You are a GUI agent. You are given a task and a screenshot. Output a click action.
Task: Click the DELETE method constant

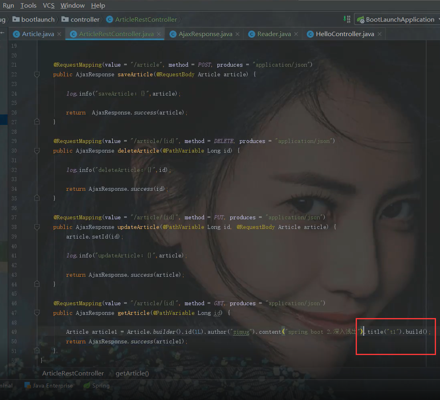[x=224, y=141]
